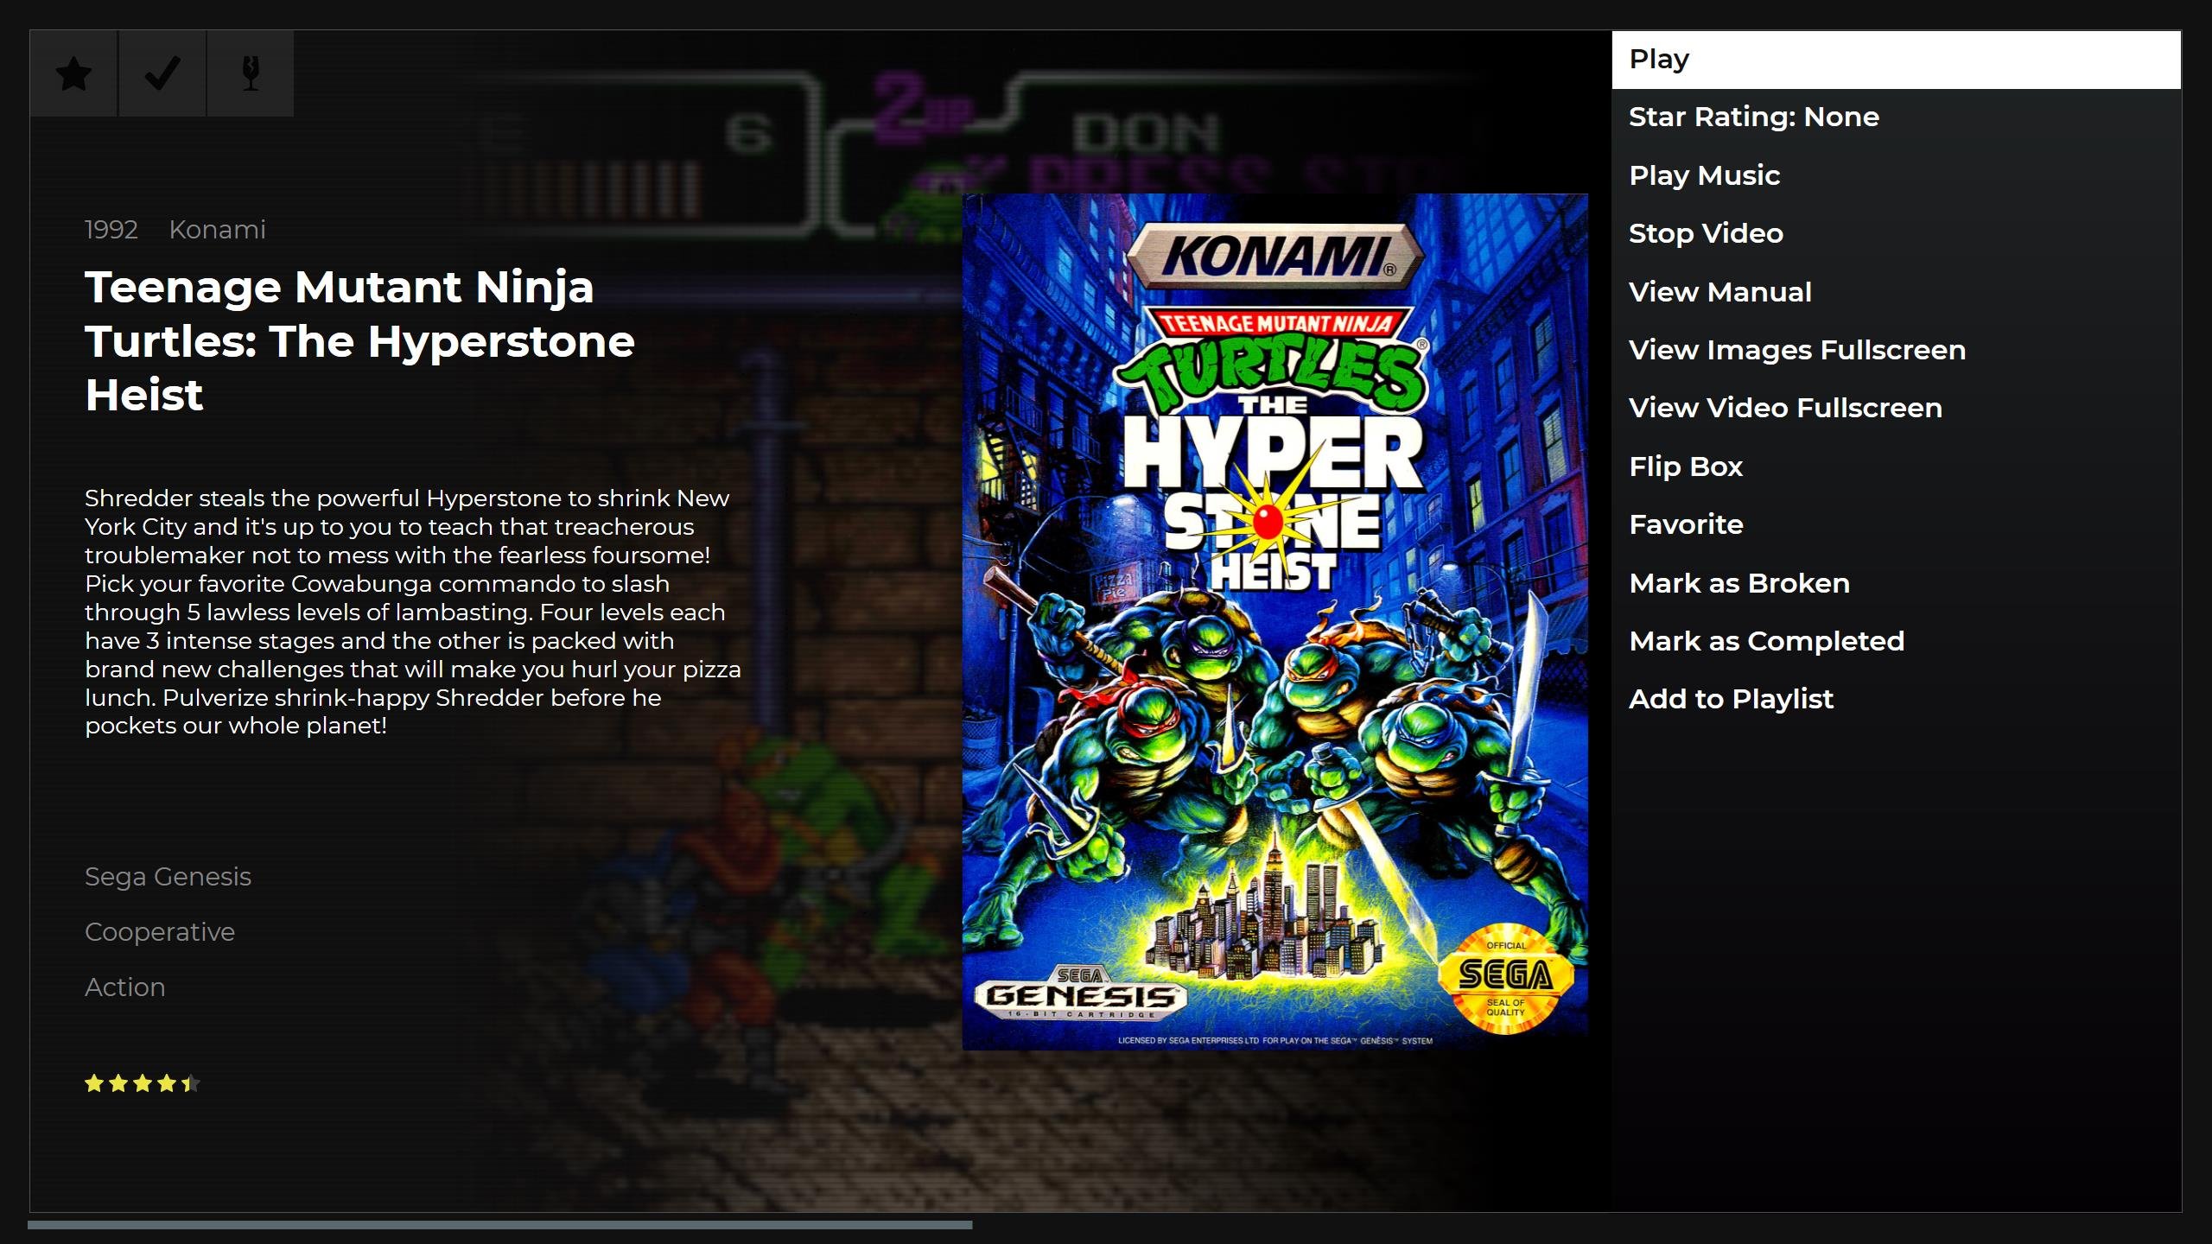The height and width of the screenshot is (1244, 2212).
Task: Click the Konami developer text
Action: click(217, 230)
